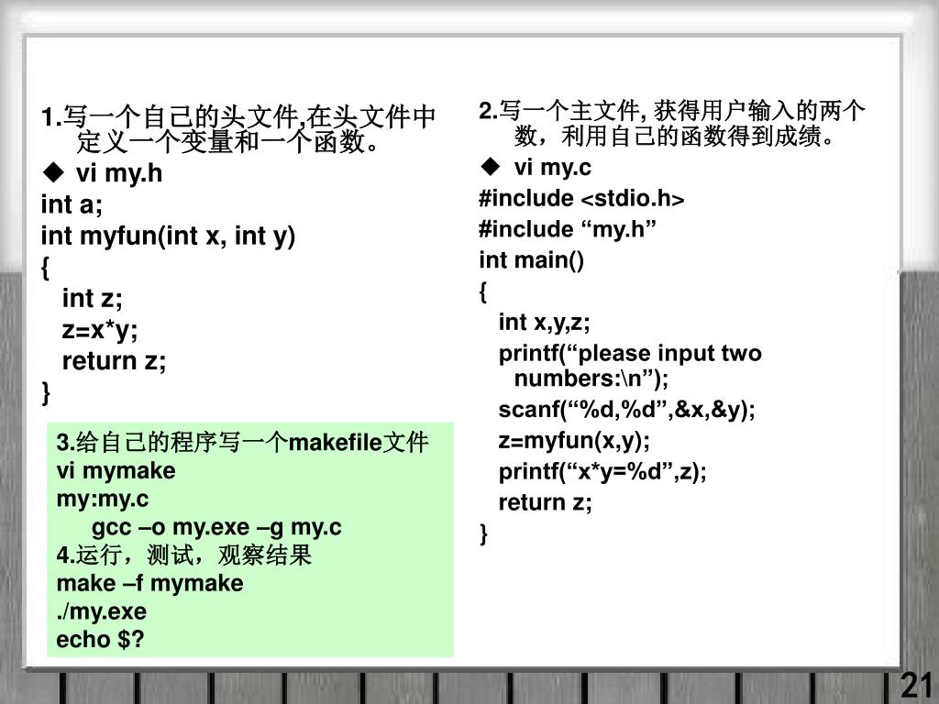This screenshot has width=939, height=704.
Task: Click the command "vi mymake"
Action: [116, 471]
